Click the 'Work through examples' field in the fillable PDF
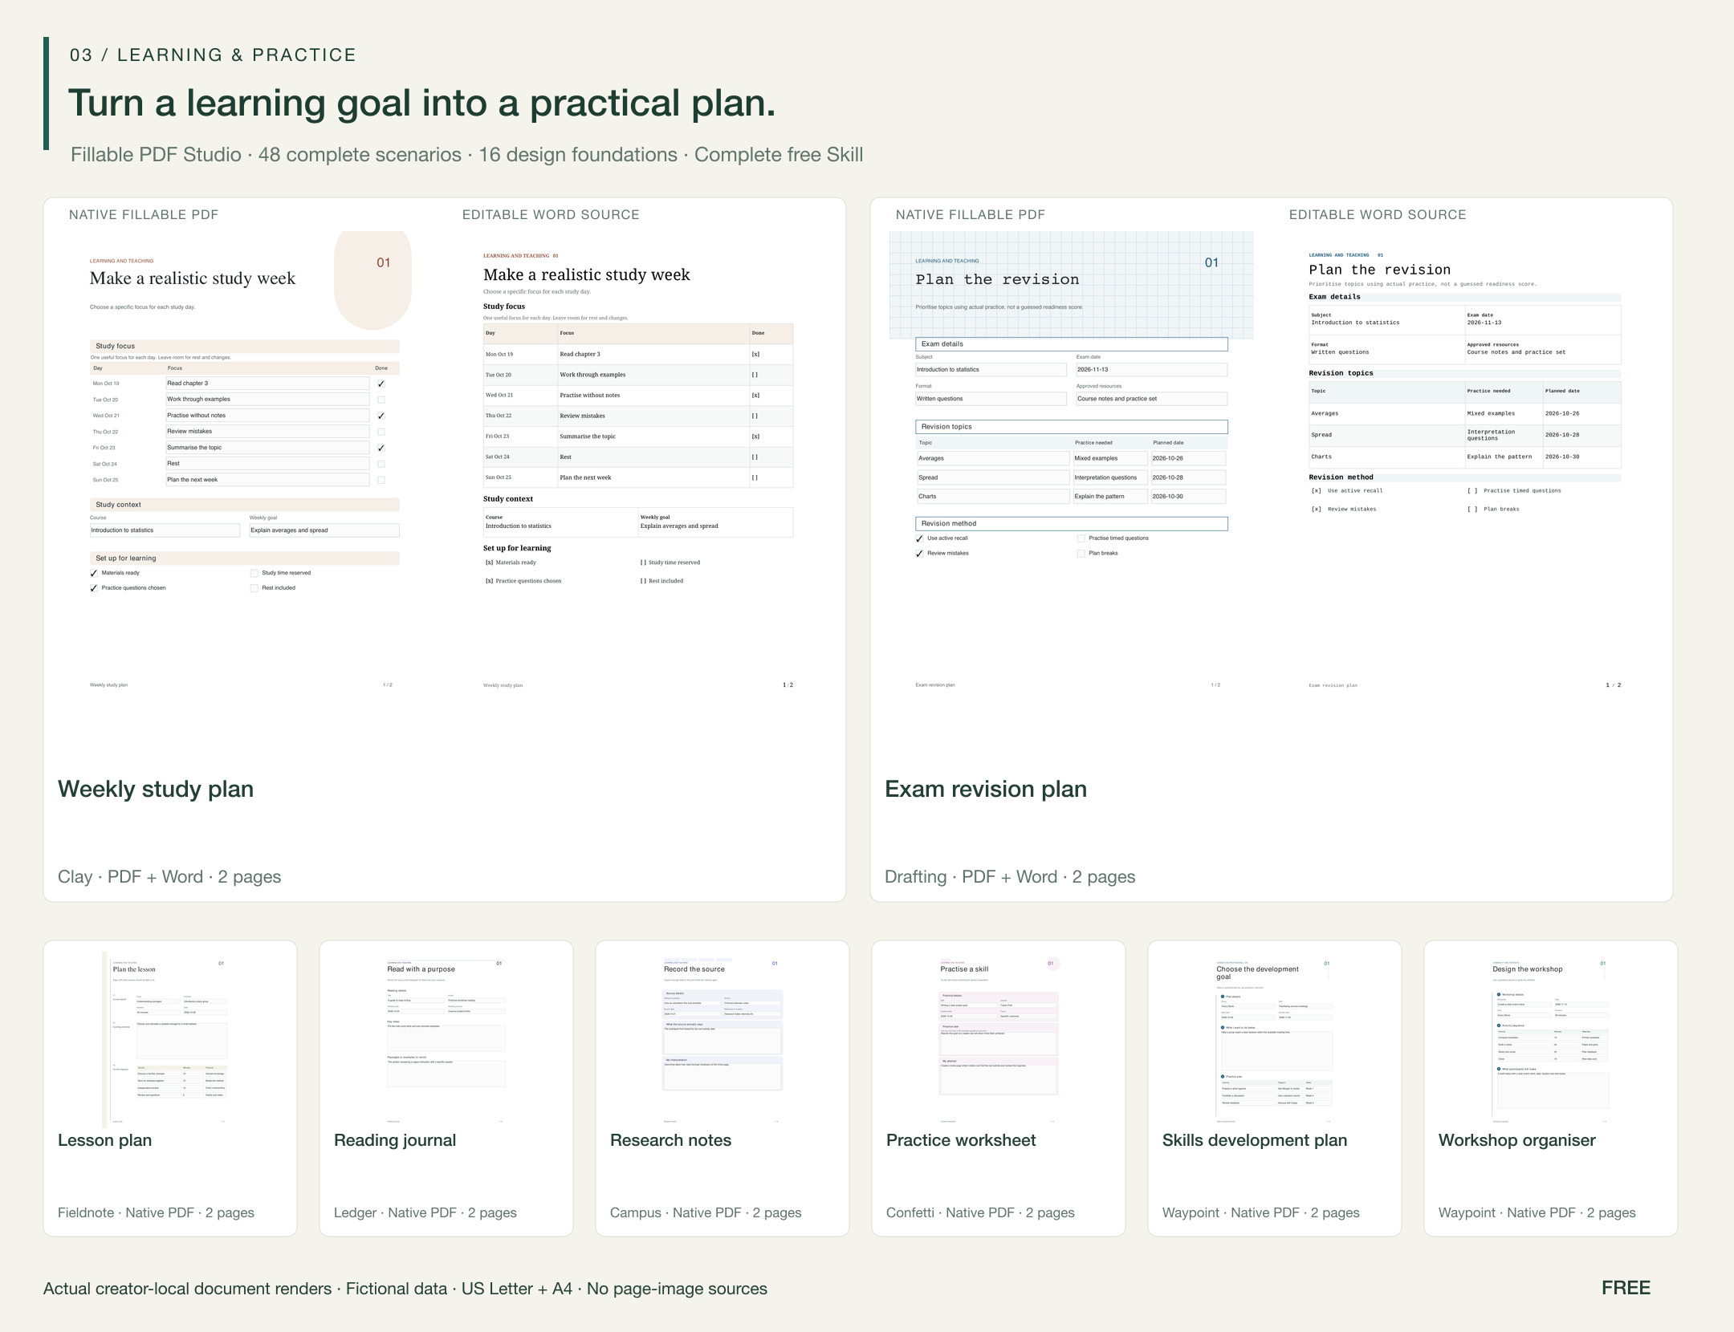 pyautogui.click(x=267, y=400)
